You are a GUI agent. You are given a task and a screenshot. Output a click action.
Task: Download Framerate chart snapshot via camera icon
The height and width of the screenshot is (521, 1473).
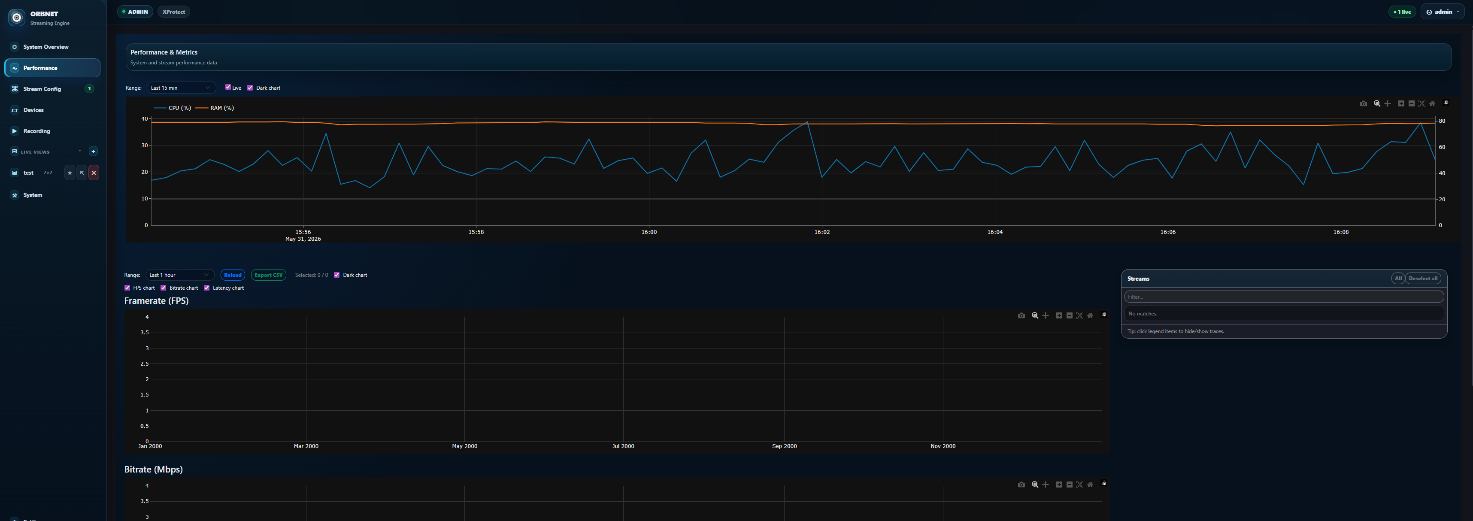point(1021,316)
